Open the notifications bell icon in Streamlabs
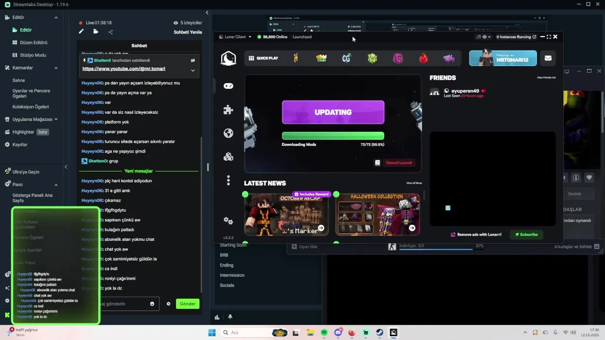Screen dimensions: 605x340 point(230,317)
